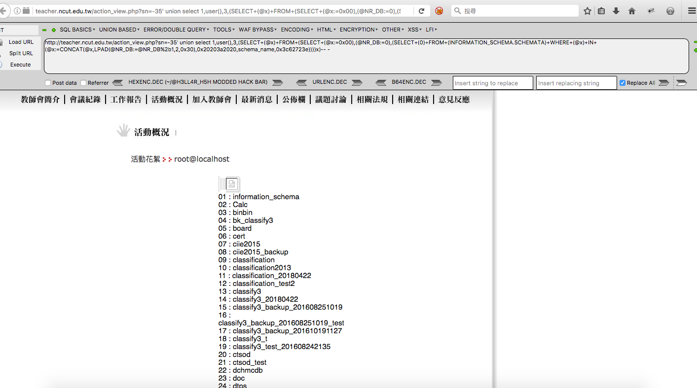Click the left arrow before HEXENC.DEC

(117, 82)
